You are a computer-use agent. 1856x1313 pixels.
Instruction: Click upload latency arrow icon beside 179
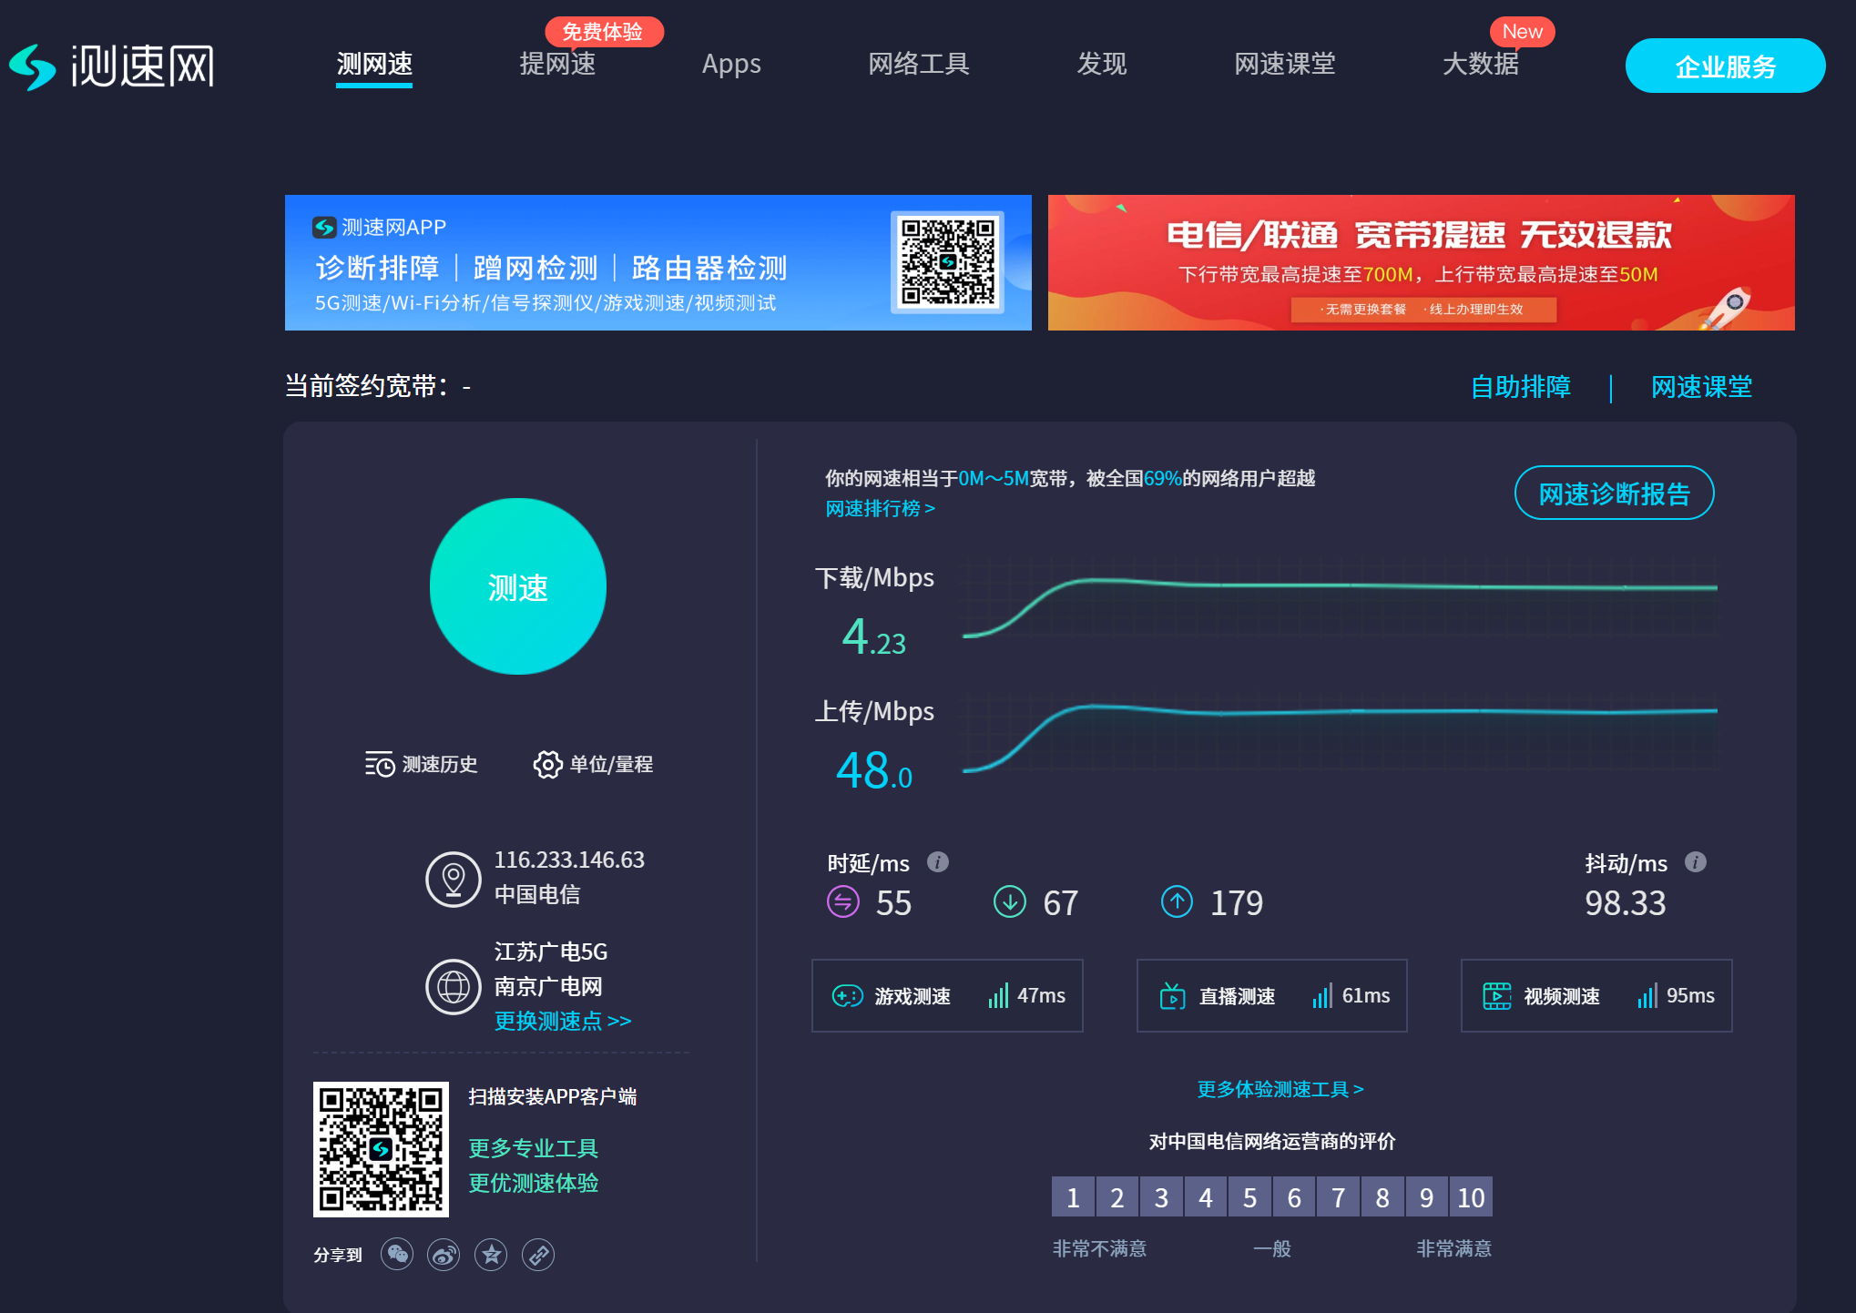[x=1178, y=902]
